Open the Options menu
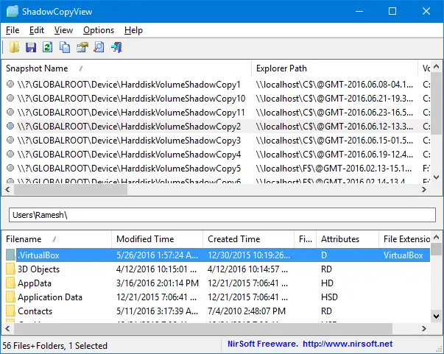Image resolution: width=444 pixels, height=354 pixels. pos(99,30)
